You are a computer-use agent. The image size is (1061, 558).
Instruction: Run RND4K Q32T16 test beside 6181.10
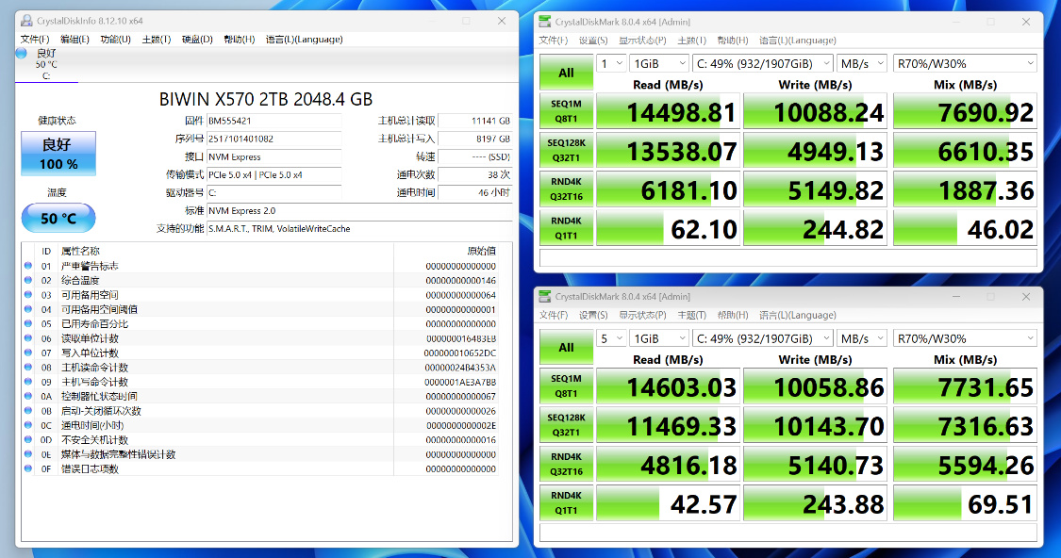[x=567, y=189]
